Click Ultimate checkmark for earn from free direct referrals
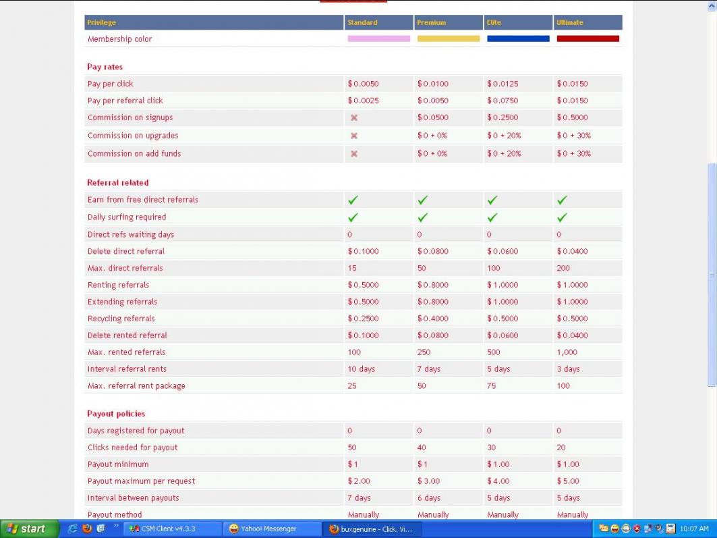This screenshot has width=717, height=538. coord(562,200)
